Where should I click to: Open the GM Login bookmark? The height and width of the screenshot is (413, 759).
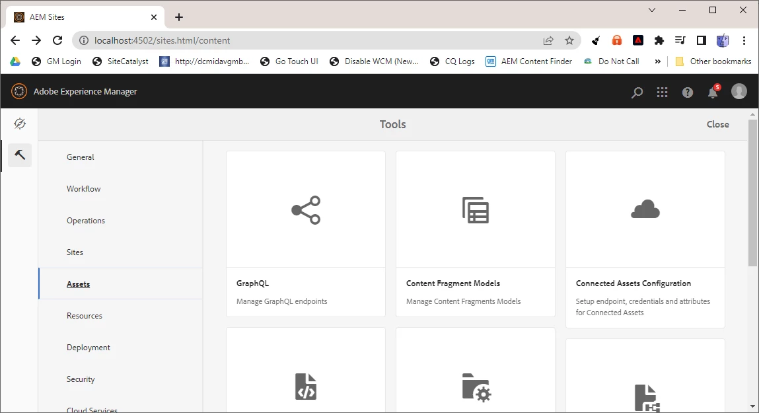[x=56, y=61]
